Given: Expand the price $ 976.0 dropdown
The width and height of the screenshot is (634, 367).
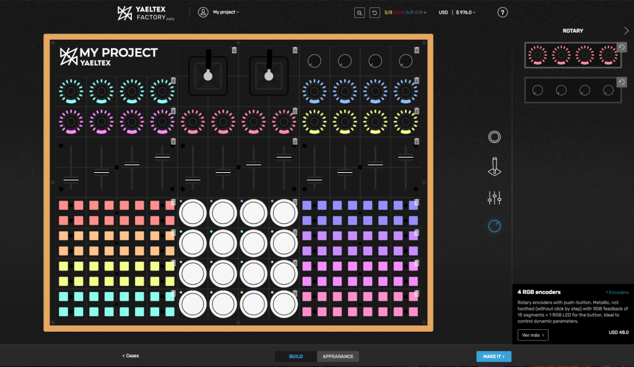Looking at the screenshot, I should point(464,12).
